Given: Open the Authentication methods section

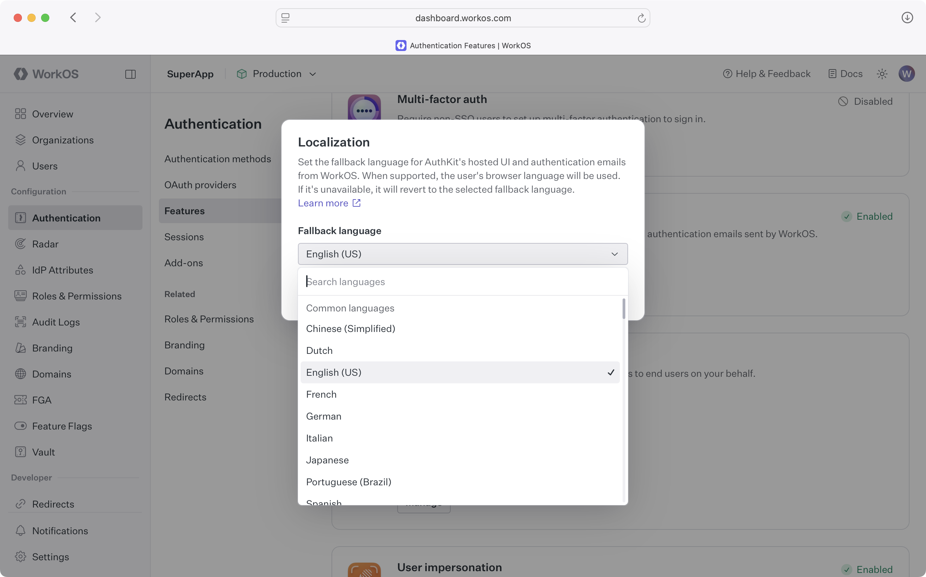Looking at the screenshot, I should [218, 159].
